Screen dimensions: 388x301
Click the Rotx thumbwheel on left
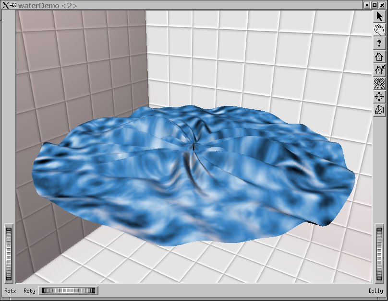coord(9,254)
